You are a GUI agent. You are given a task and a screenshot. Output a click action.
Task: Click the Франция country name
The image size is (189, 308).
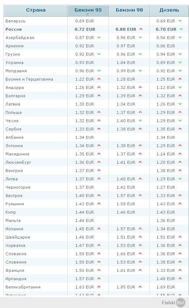pos(15,270)
